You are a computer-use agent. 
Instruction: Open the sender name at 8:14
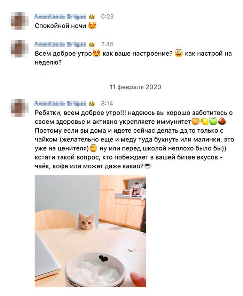(60, 103)
